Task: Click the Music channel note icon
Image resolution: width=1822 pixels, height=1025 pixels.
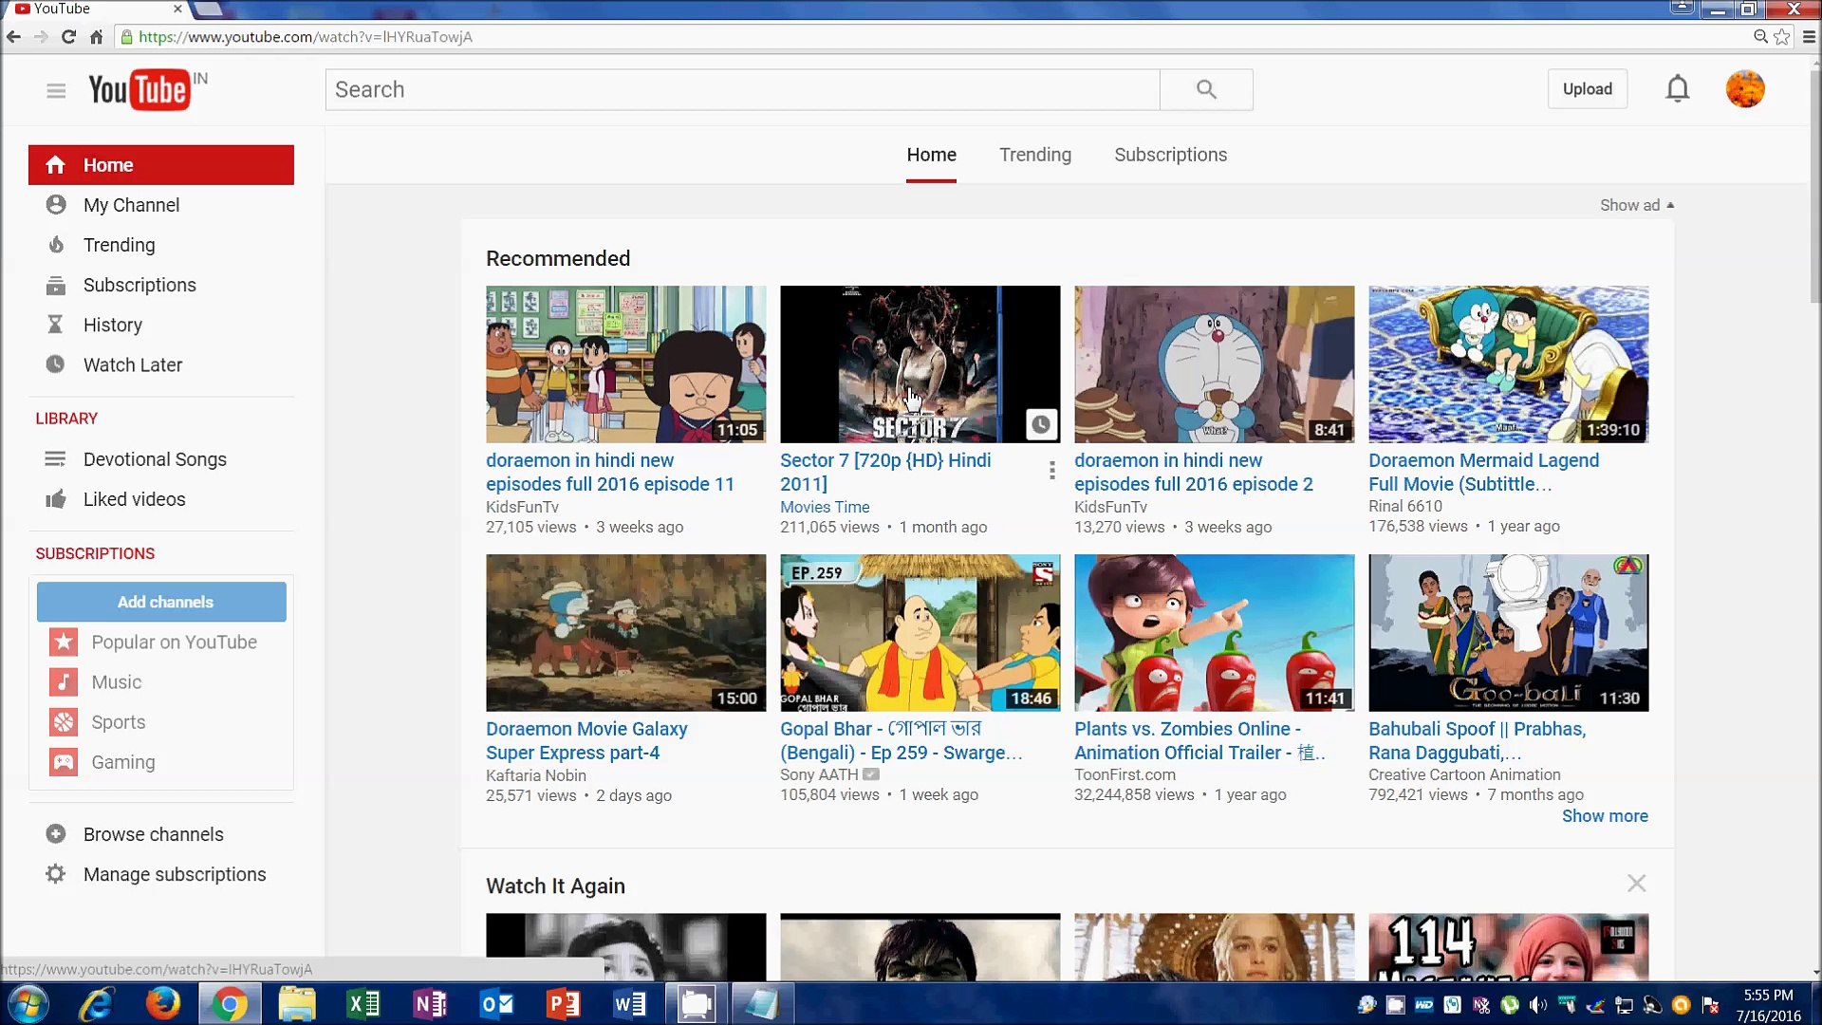Action: [64, 682]
